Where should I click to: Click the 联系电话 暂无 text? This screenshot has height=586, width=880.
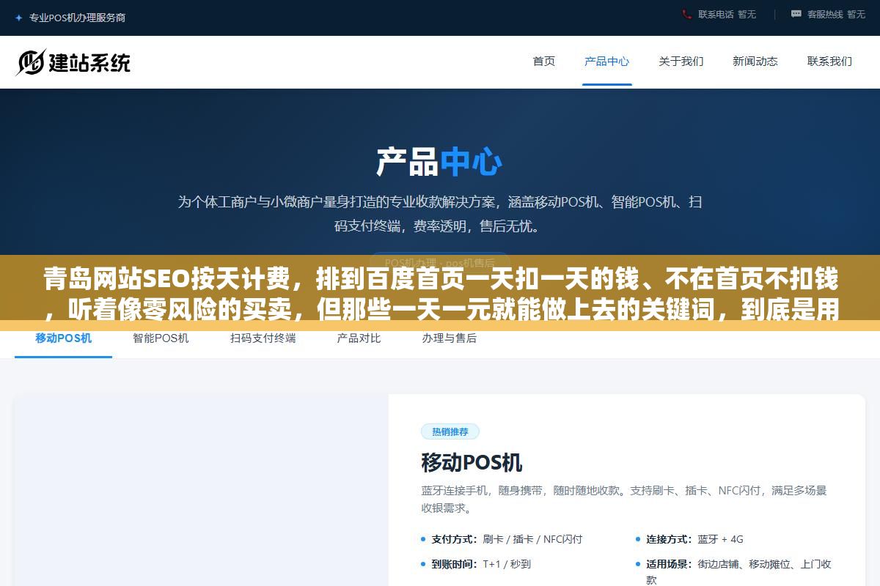pyautogui.click(x=727, y=14)
